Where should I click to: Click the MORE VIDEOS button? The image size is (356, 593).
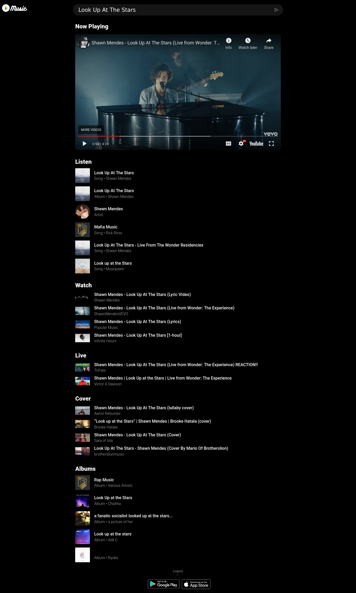pos(91,130)
